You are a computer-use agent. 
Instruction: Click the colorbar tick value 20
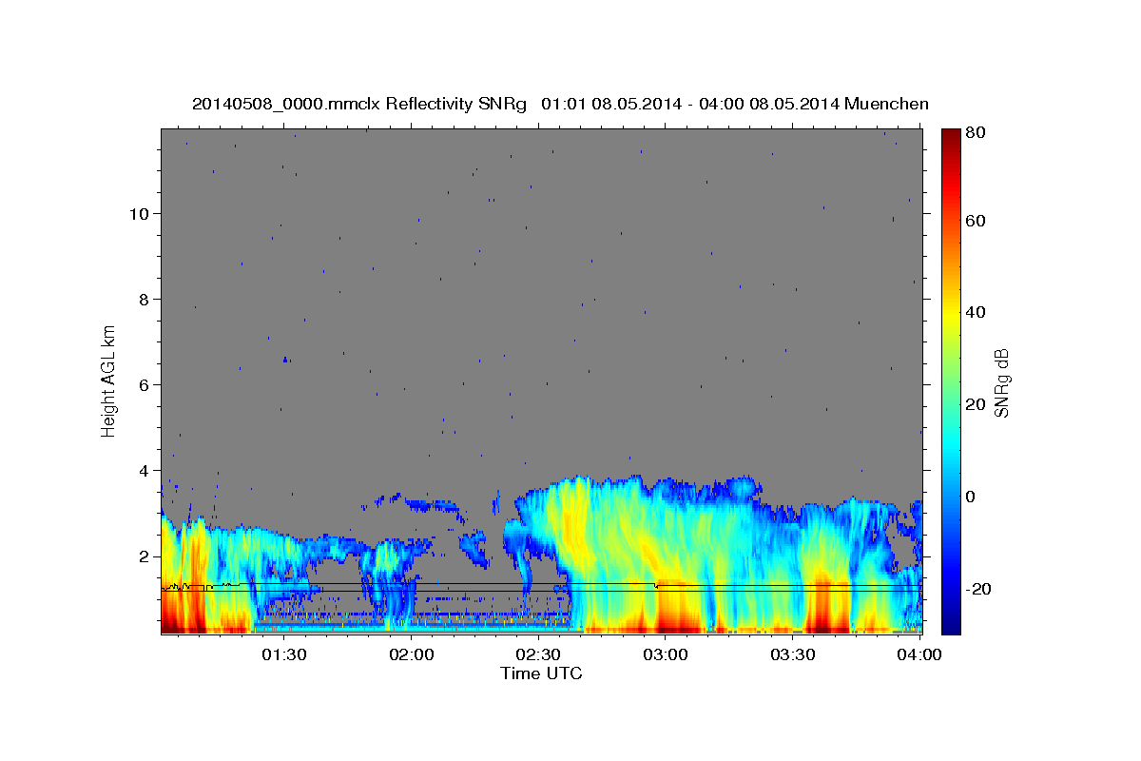click(975, 404)
